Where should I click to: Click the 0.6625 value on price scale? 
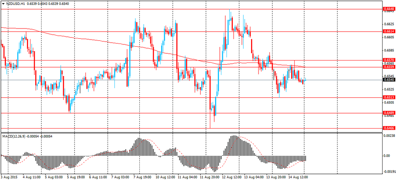[388, 24]
